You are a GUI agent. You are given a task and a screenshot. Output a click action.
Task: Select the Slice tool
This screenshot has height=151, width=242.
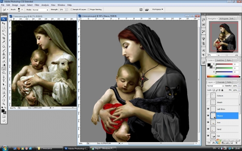[x=4, y=42]
